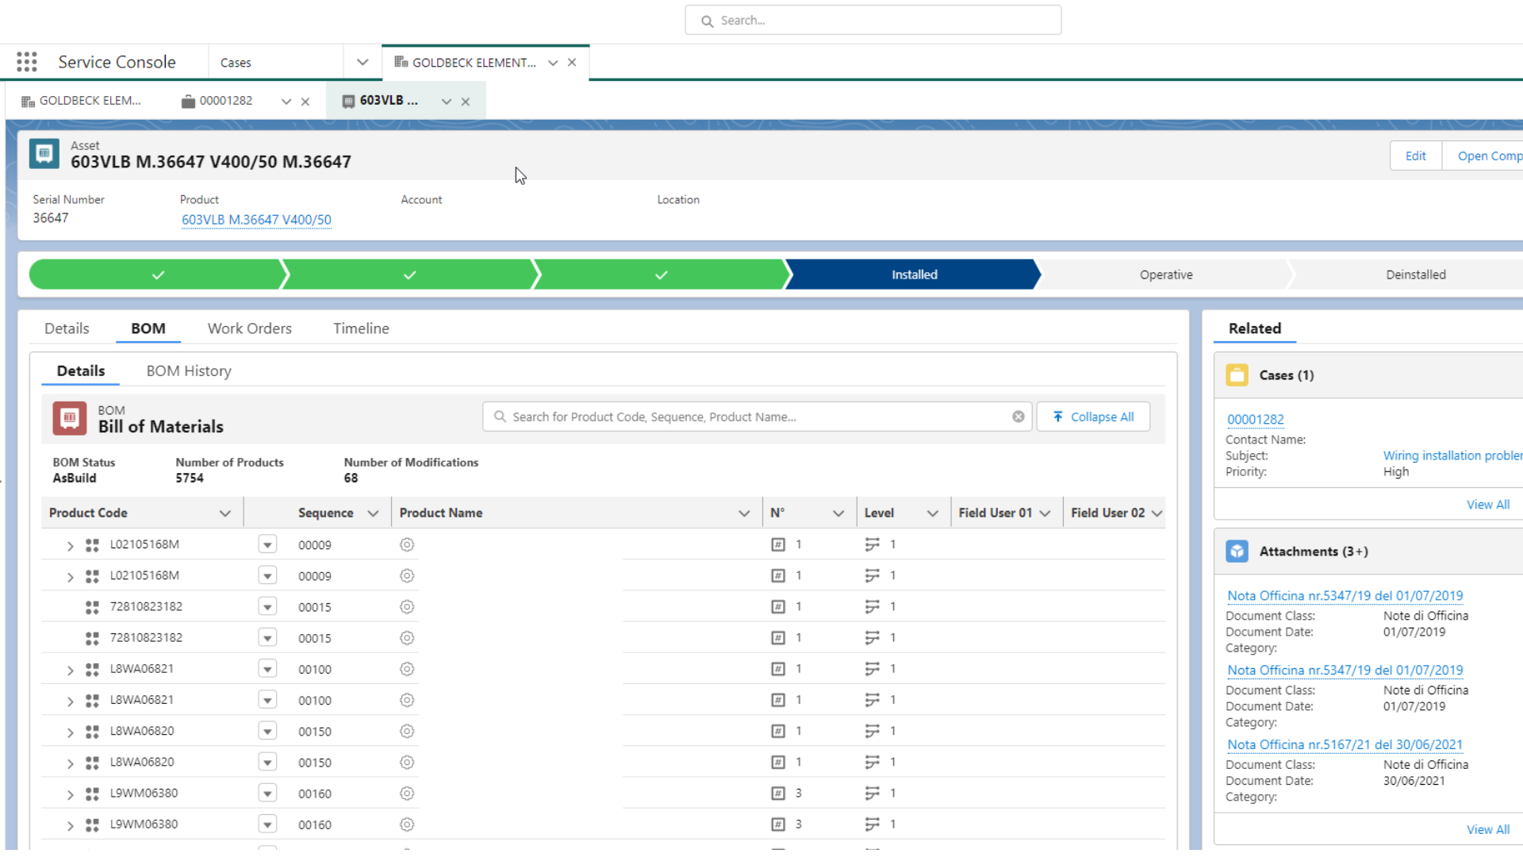Viewport: 1523px width, 857px height.
Task: Switch to the asset Details tab
Action: tap(67, 329)
